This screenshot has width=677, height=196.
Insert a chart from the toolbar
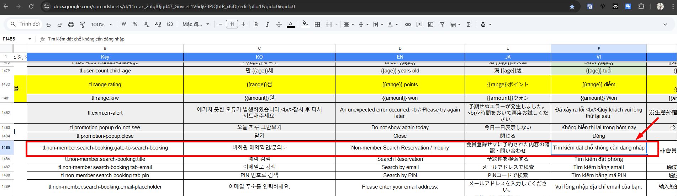pyautogui.click(x=431, y=24)
